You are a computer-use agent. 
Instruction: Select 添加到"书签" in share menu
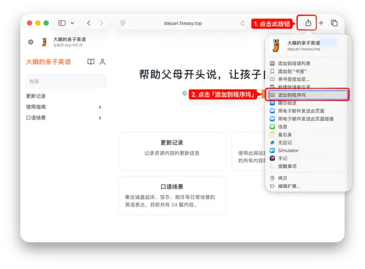(308, 71)
